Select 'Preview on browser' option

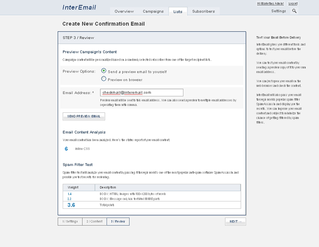[x=104, y=79]
